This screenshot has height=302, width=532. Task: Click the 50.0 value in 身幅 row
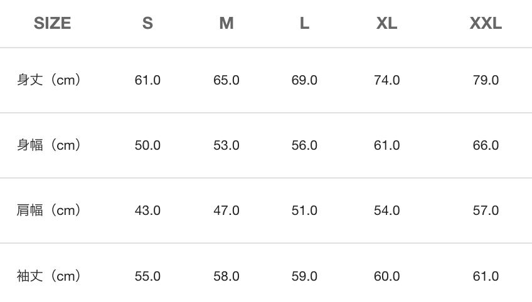(147, 145)
